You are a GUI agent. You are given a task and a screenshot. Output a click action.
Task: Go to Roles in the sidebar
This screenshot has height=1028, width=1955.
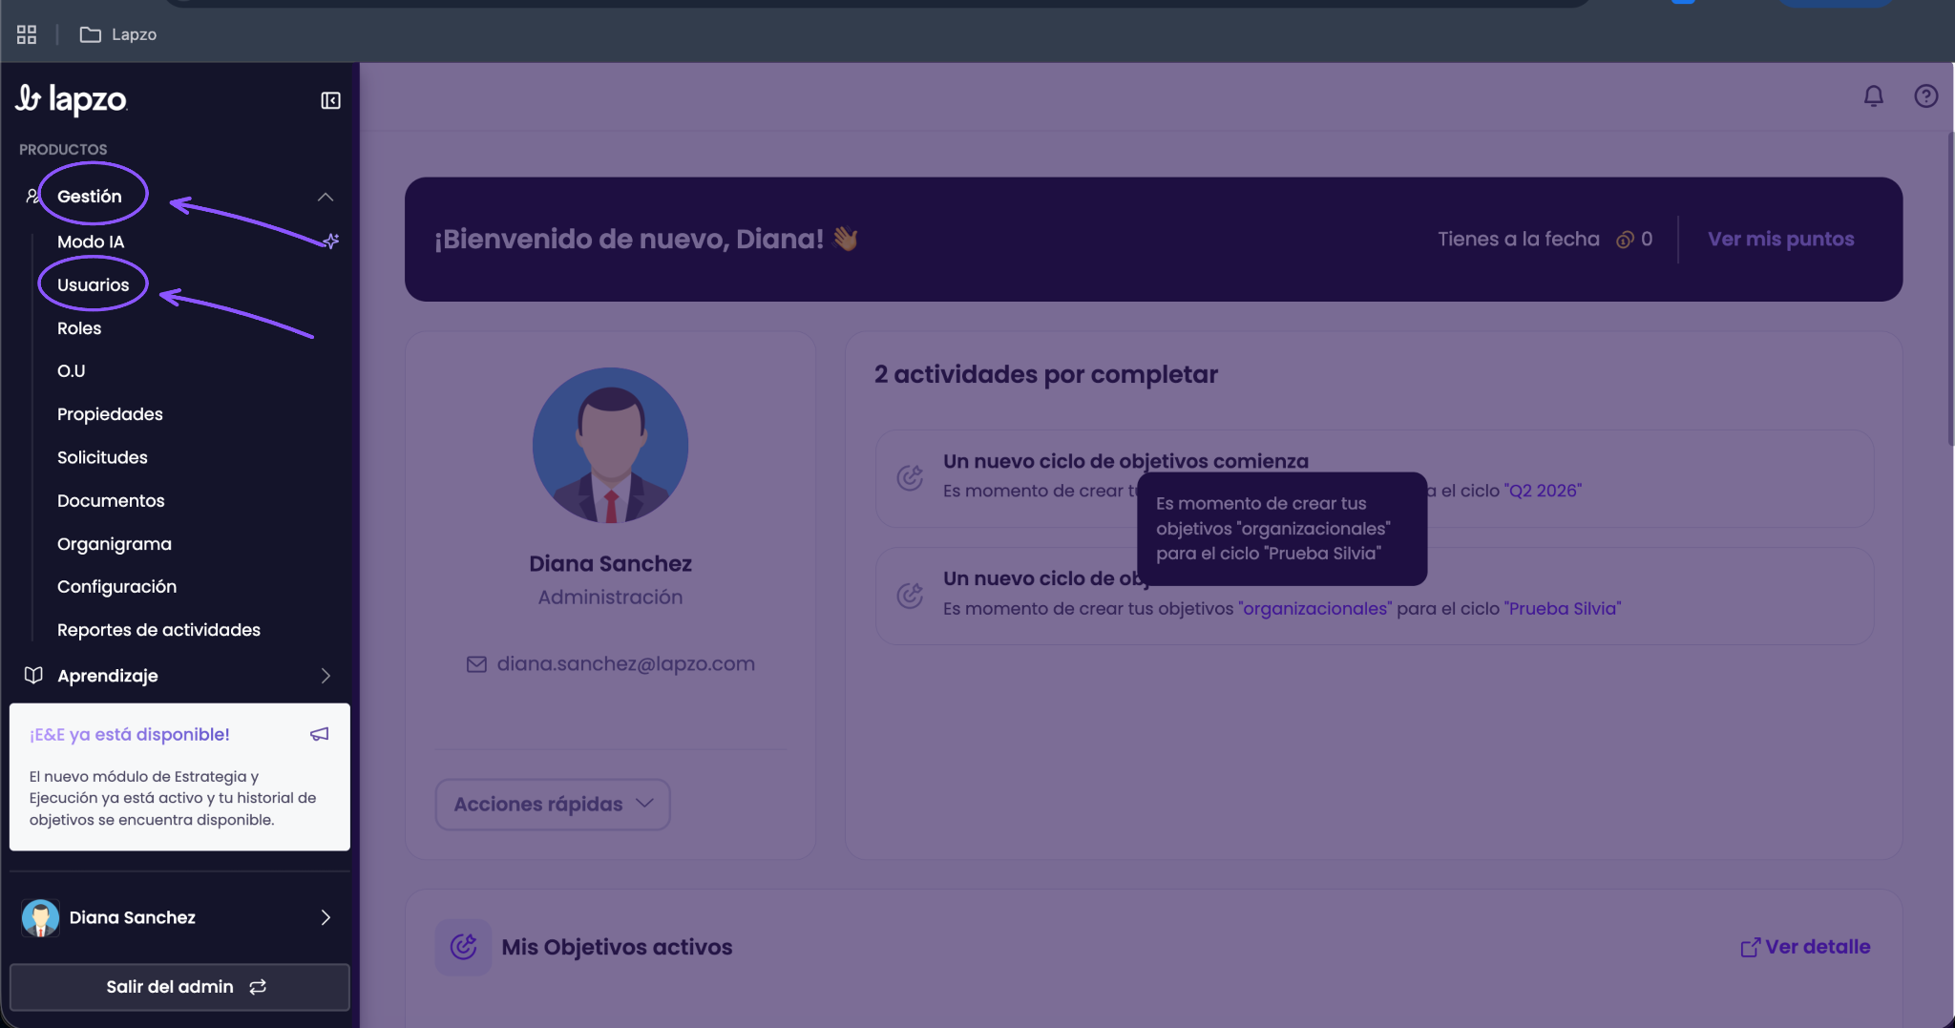tap(79, 327)
